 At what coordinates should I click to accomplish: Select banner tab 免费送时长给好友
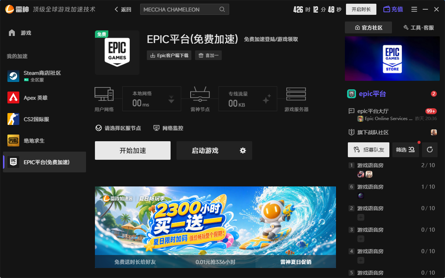click(x=135, y=262)
